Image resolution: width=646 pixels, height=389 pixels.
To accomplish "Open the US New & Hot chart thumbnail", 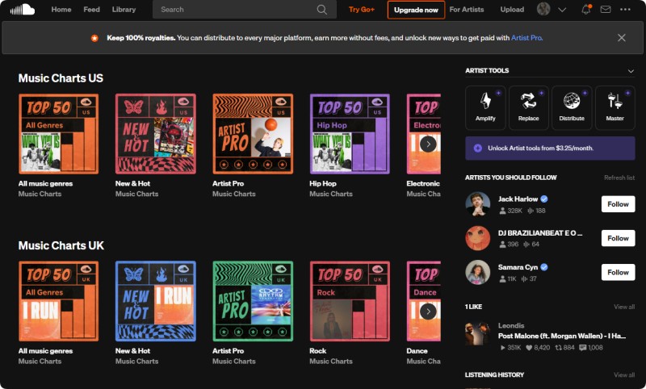I will coord(156,134).
